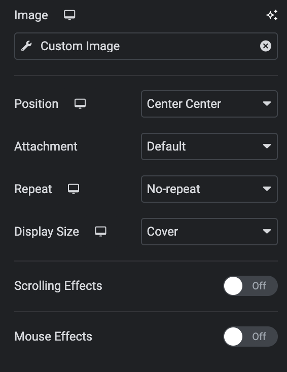Open the Position dropdown showing Center Center
Screen dimensions: 287x372
pos(209,104)
